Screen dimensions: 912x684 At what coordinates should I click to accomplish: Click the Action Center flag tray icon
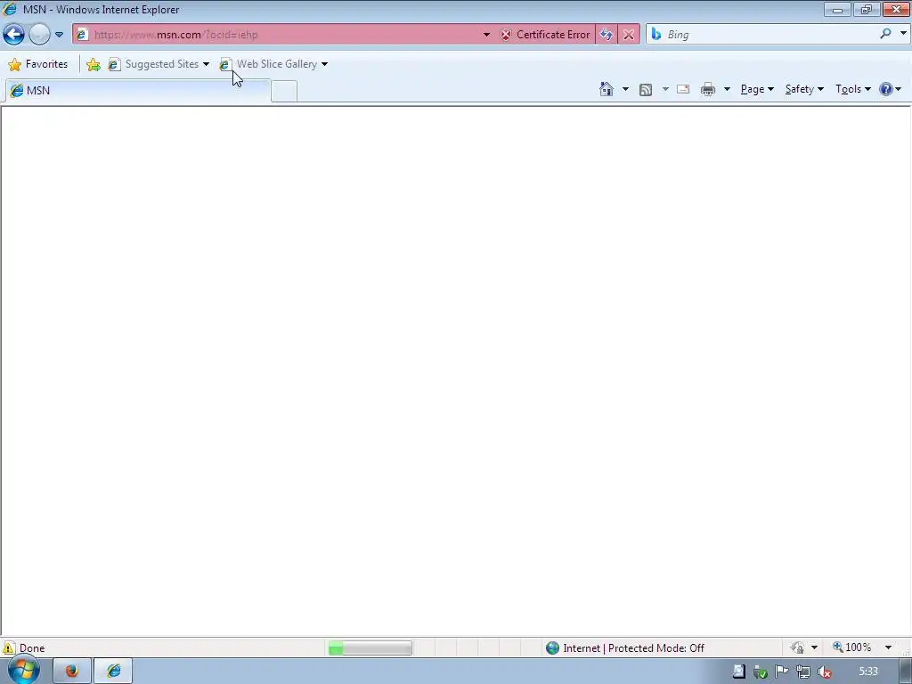coord(782,672)
